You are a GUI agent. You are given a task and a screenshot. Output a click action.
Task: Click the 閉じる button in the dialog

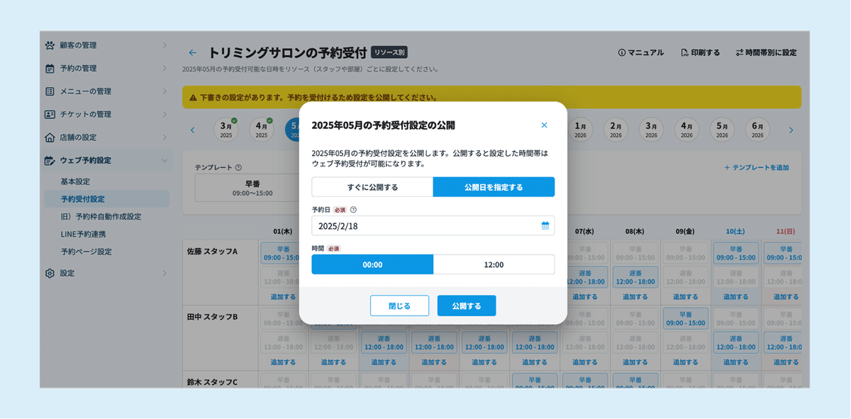[x=399, y=305]
